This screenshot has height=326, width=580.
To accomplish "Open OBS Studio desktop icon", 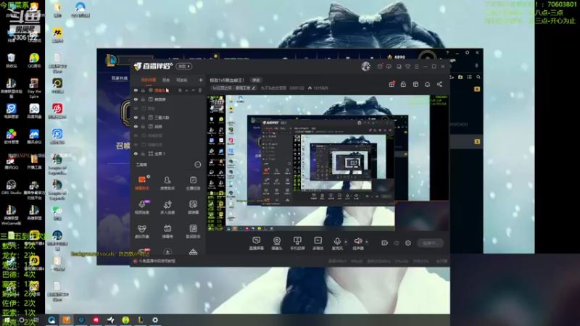I will click(x=11, y=188).
